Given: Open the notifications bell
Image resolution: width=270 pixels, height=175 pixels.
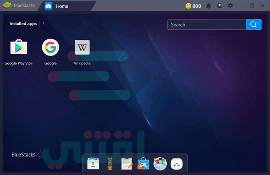Looking at the screenshot, I should pos(209,6).
